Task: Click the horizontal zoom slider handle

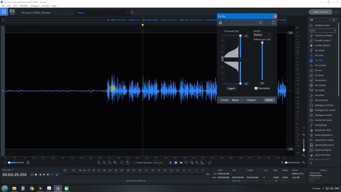Action: pos(286,163)
